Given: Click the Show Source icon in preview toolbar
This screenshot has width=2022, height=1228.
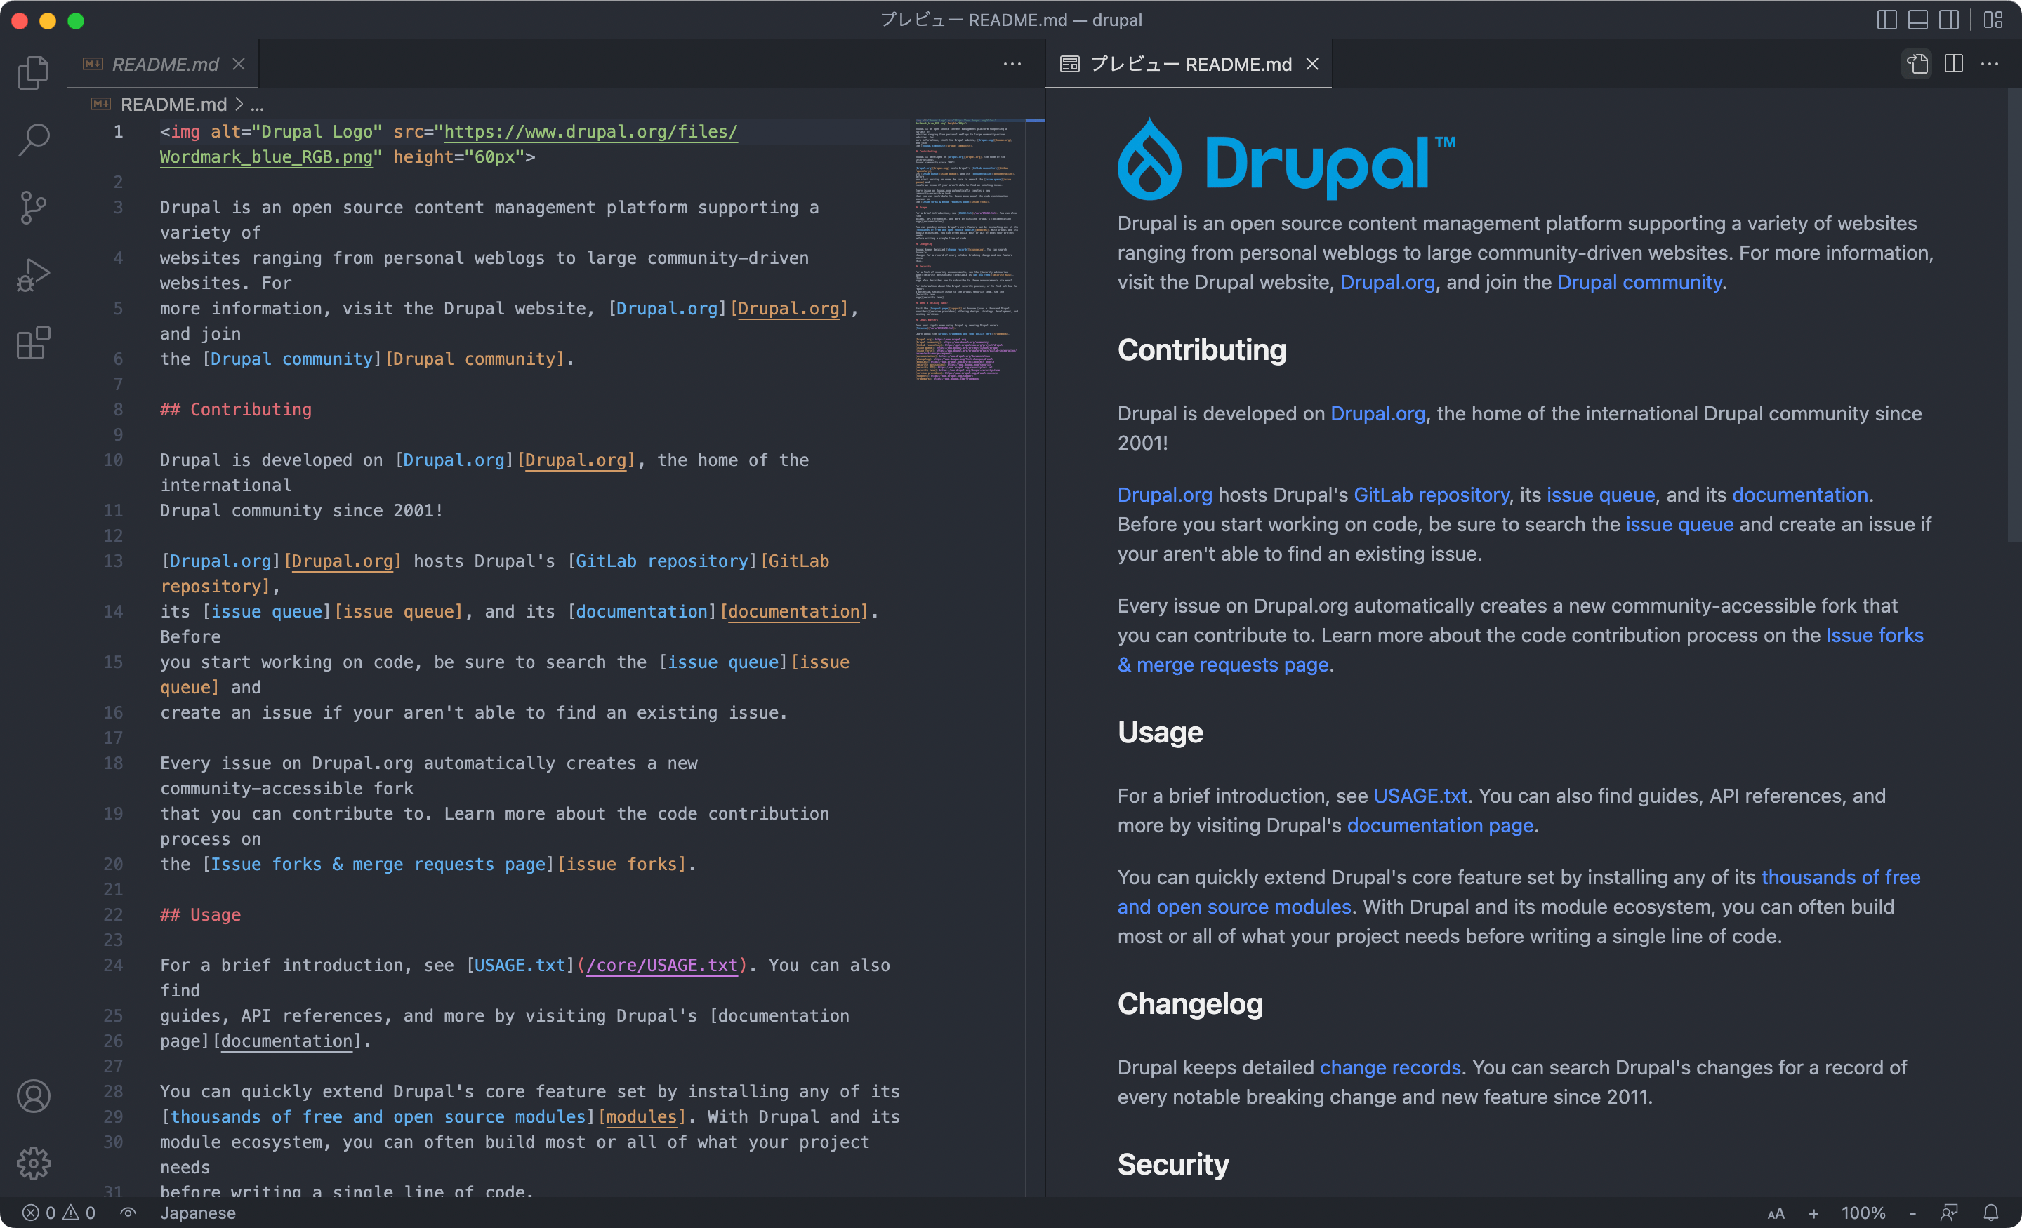Looking at the screenshot, I should click(1917, 64).
